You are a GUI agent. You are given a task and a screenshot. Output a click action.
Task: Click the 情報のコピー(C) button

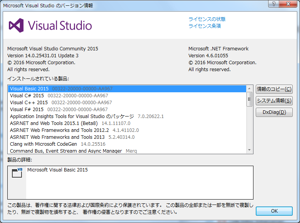click(274, 89)
